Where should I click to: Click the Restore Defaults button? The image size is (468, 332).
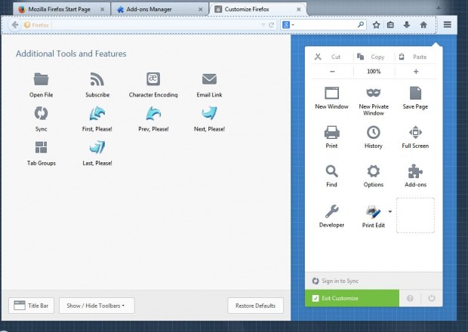coord(255,306)
